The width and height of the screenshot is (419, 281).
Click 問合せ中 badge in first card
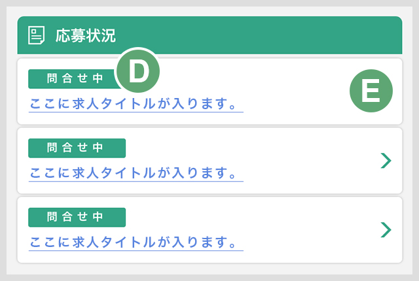click(72, 79)
